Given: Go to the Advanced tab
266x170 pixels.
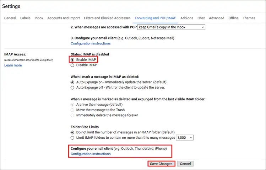Looking at the screenshot, I should pyautogui.click(x=217, y=18).
